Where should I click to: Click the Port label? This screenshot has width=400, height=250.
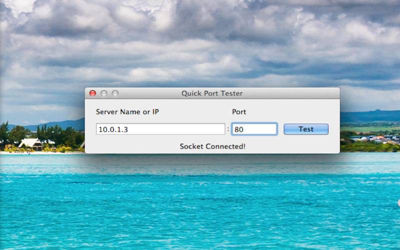pyautogui.click(x=239, y=111)
